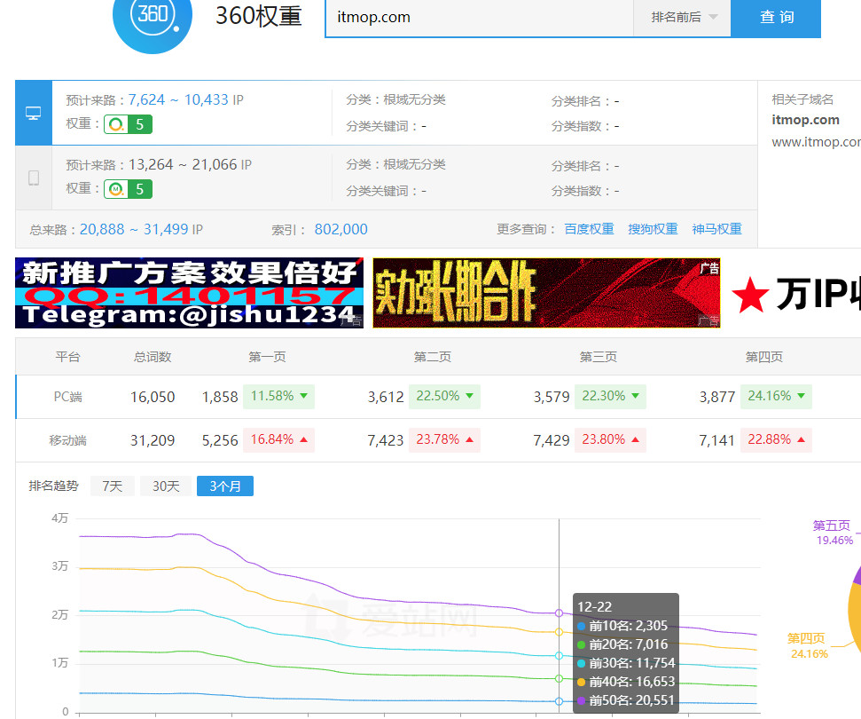This screenshot has width=861, height=719.
Task: Click the itmop.com domain input field
Action: [479, 18]
